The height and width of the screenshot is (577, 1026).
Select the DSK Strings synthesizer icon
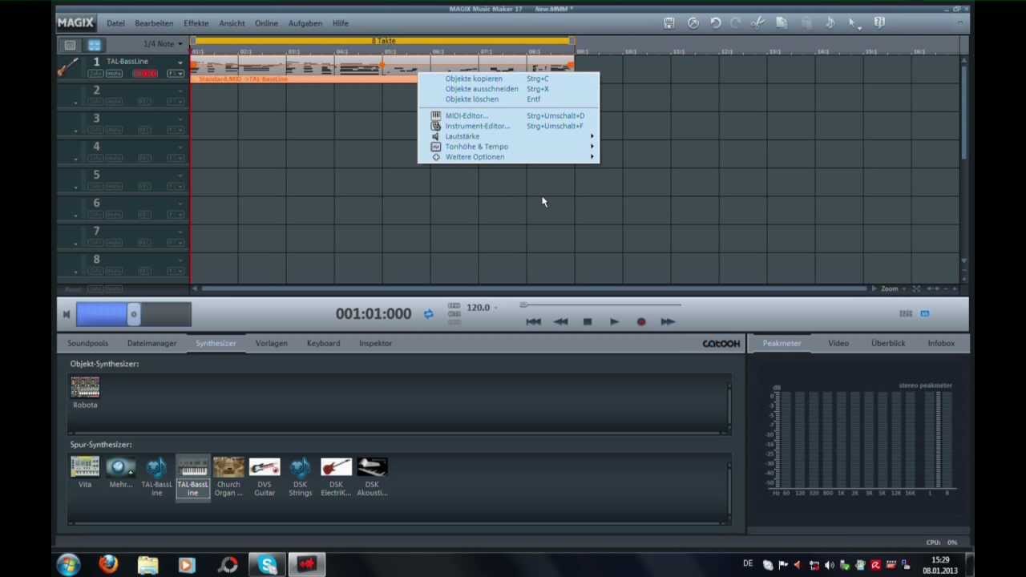click(x=301, y=466)
